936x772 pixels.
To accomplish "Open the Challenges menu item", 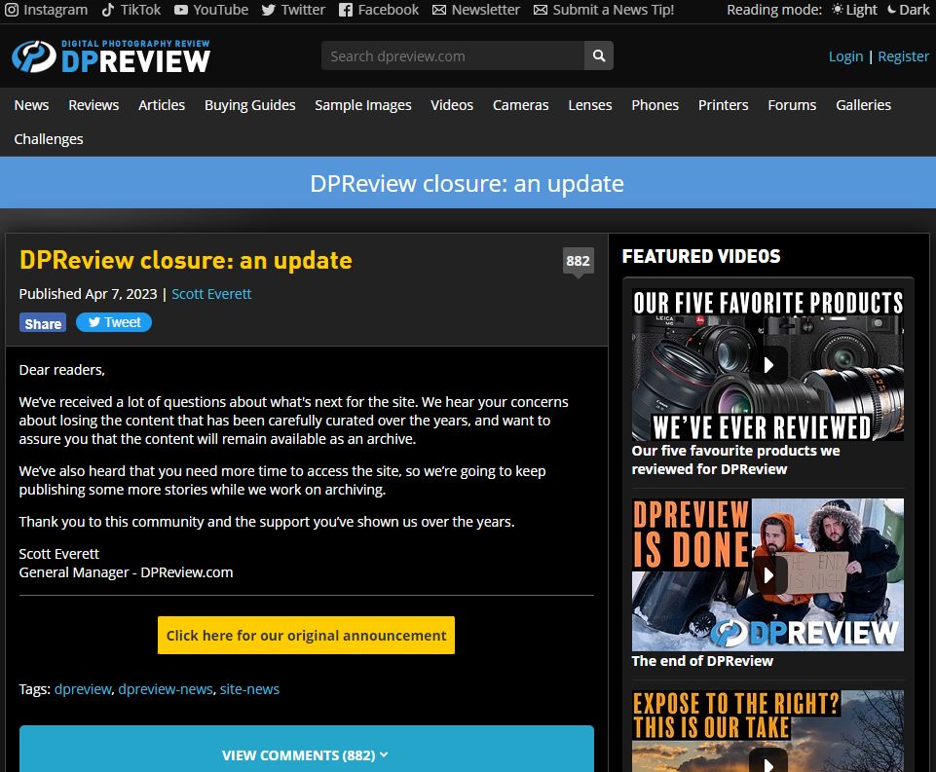I will coord(49,139).
